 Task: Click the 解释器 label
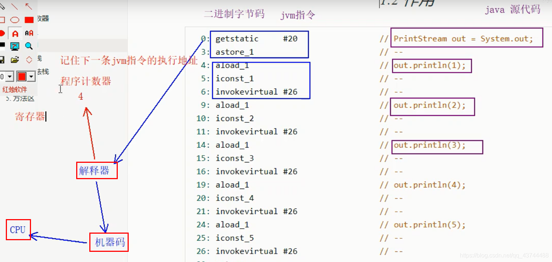(x=94, y=170)
